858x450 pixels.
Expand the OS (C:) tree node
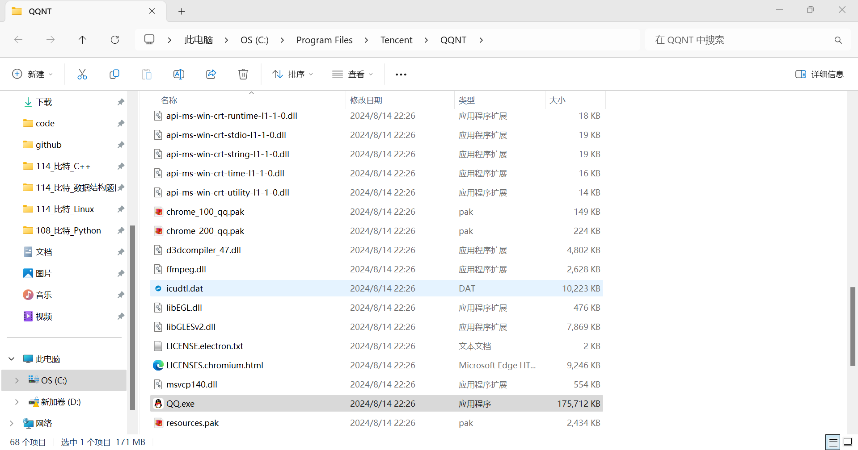pos(17,380)
